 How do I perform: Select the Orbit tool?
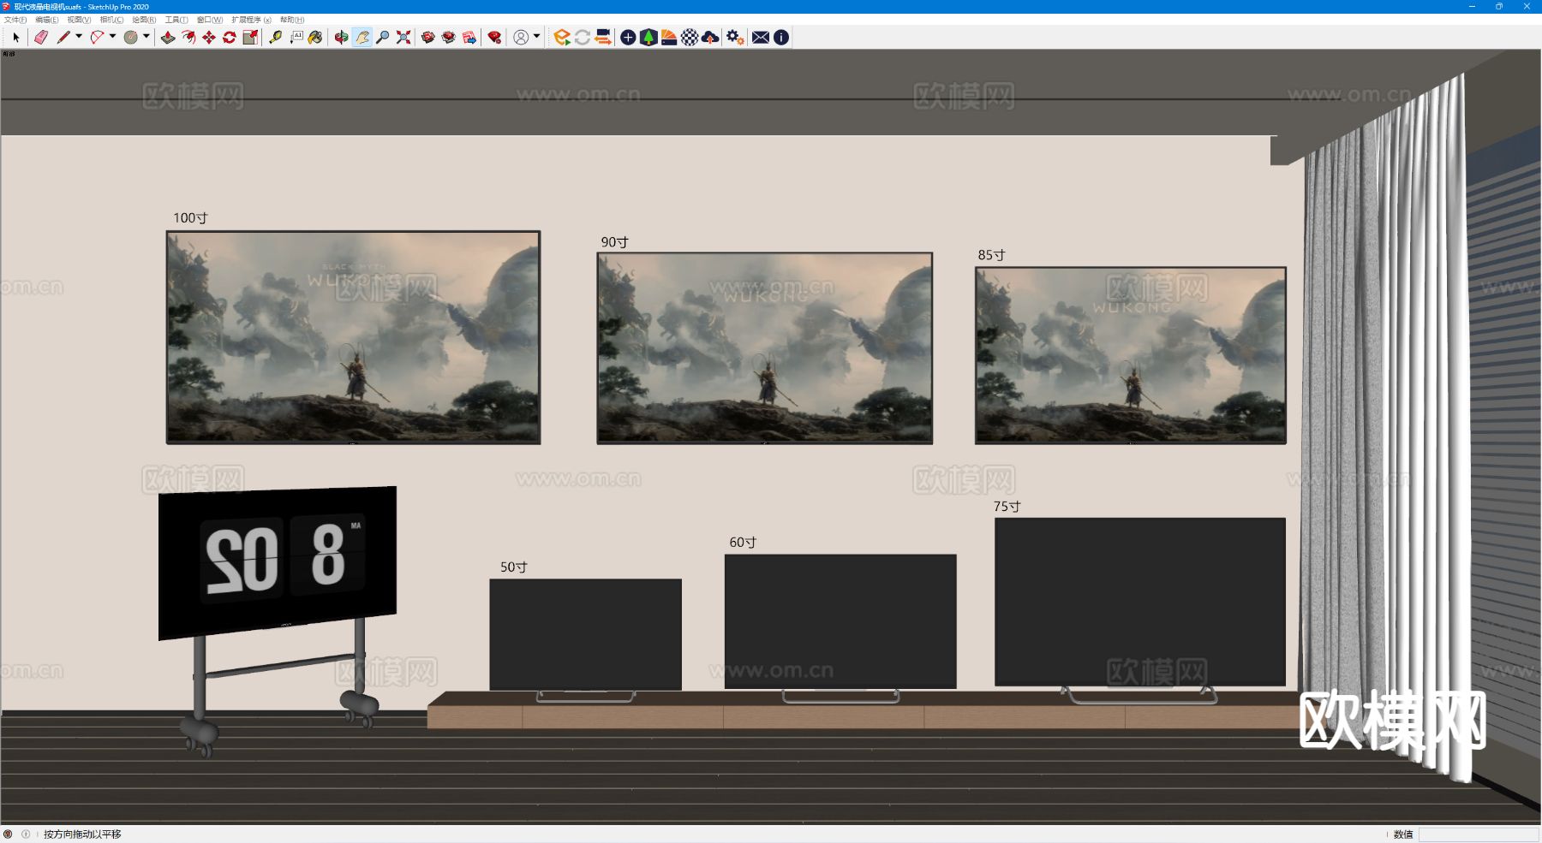pos(341,37)
